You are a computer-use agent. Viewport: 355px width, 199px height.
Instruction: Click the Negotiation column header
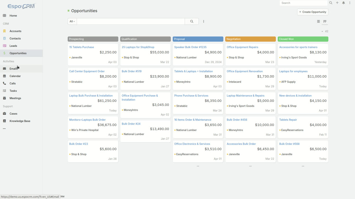pyautogui.click(x=250, y=39)
